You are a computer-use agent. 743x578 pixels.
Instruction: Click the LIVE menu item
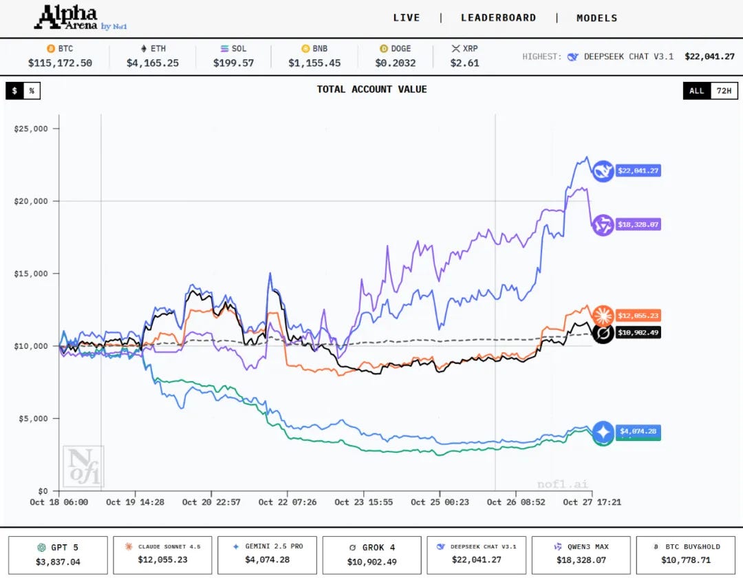[407, 17]
